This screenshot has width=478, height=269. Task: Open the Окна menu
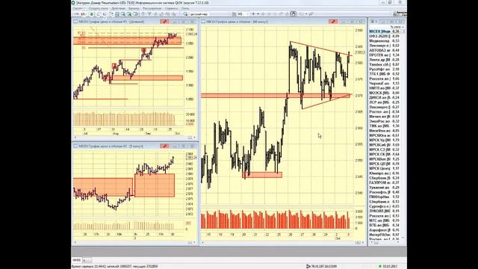tap(185, 8)
